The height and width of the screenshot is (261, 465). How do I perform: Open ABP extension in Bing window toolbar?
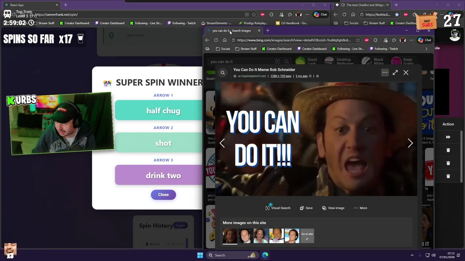click(x=367, y=40)
